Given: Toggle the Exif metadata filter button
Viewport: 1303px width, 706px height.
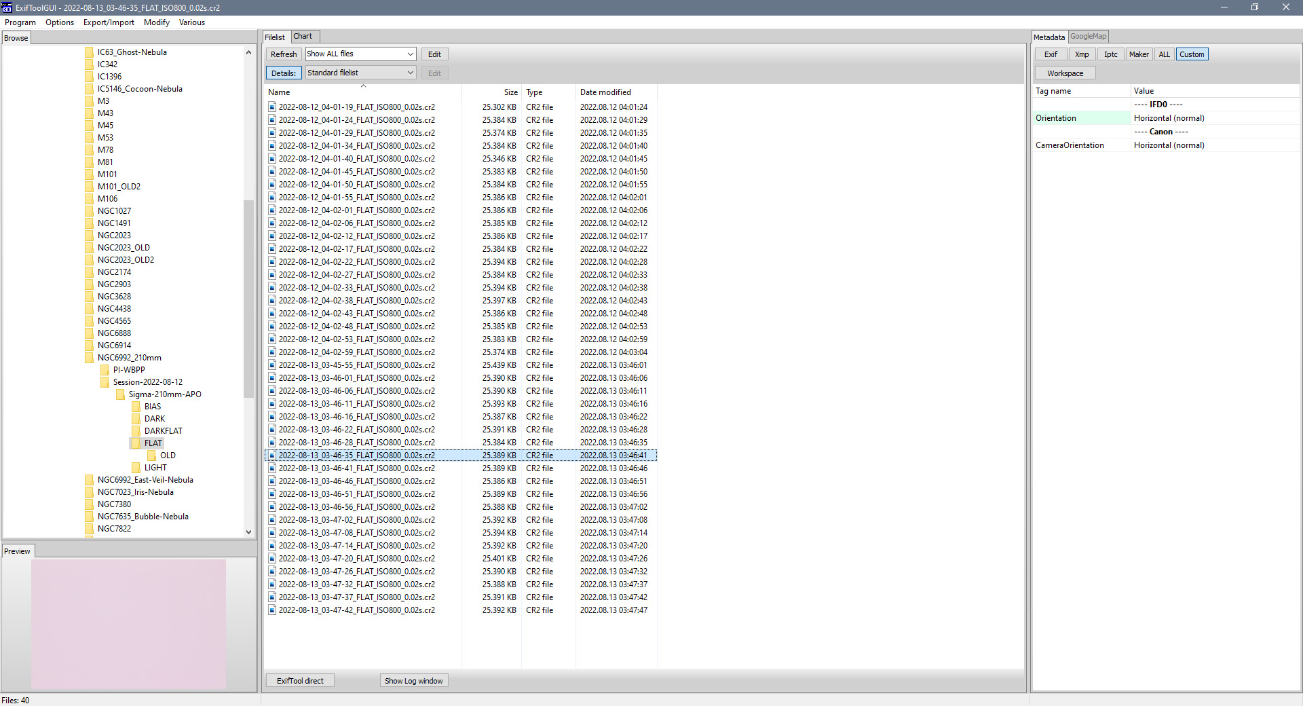Looking at the screenshot, I should pos(1051,54).
